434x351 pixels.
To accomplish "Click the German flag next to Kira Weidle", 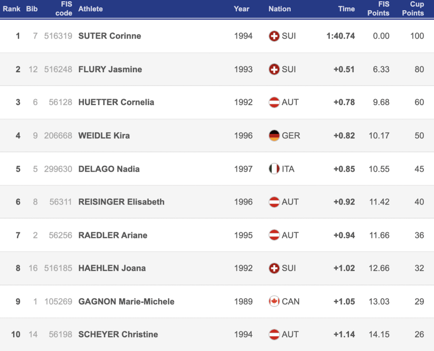I will [274, 136].
